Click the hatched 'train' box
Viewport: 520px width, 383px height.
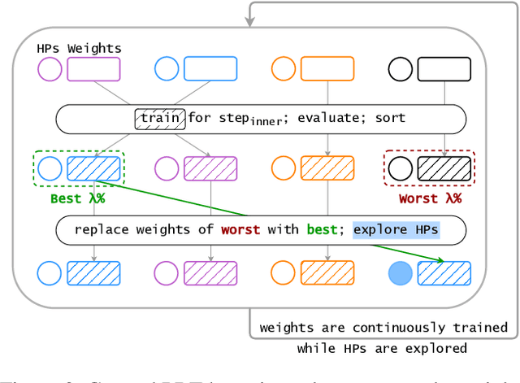(159, 118)
